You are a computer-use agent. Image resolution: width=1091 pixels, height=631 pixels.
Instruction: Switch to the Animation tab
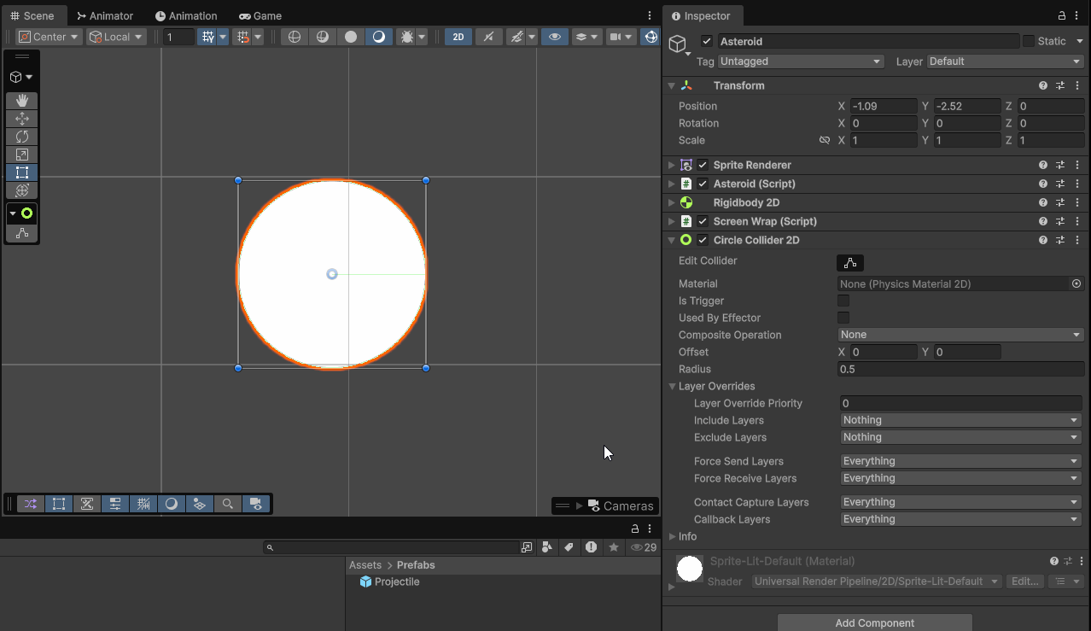coord(186,15)
